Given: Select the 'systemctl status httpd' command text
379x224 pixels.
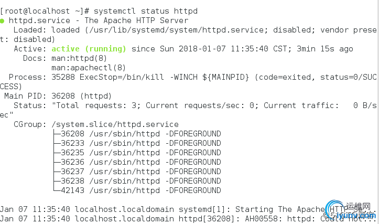Looking at the screenshot, I should click(x=146, y=11).
